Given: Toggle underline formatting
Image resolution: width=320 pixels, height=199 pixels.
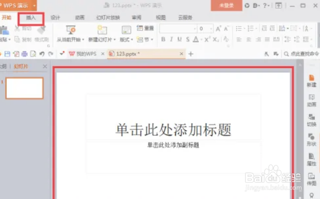Looking at the screenshot, I should 179,39.
